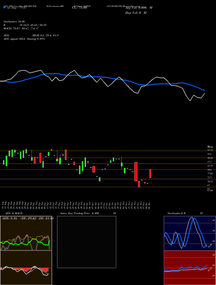Click the 'Stochastics: 16.06' reading
Screen dimensions: 216x285
click(x=14, y=22)
